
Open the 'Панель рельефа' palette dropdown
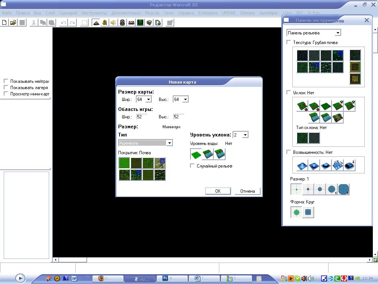[x=338, y=33]
